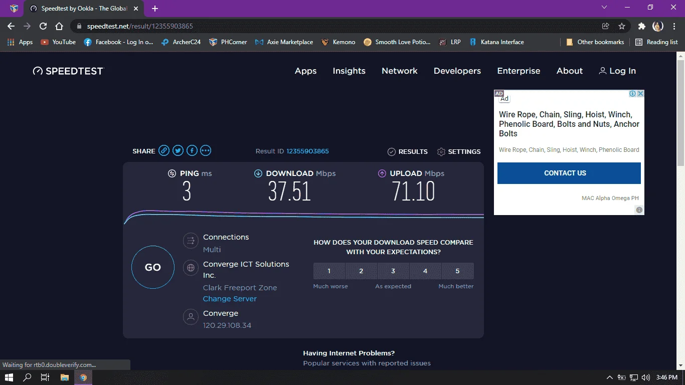Click the Ping icon
685x385 pixels.
click(x=172, y=173)
